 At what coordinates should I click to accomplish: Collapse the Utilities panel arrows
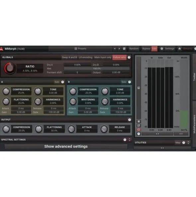pyautogui.click(x=188, y=143)
